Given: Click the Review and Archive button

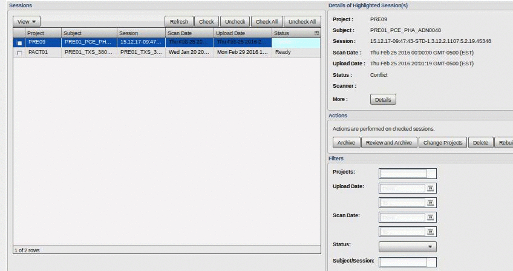Looking at the screenshot, I should point(389,143).
